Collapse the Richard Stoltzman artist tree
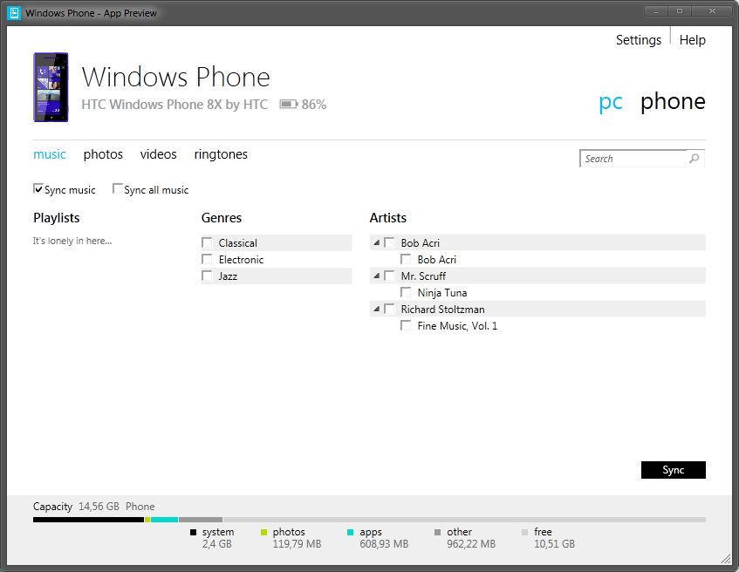 tap(377, 309)
